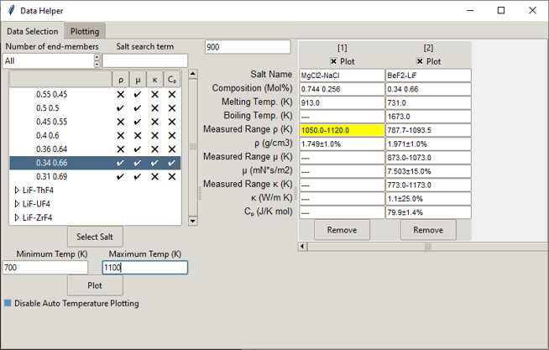The width and height of the screenshot is (549, 350).
Task: Click the μ viscosity column header
Action: coord(138,80)
